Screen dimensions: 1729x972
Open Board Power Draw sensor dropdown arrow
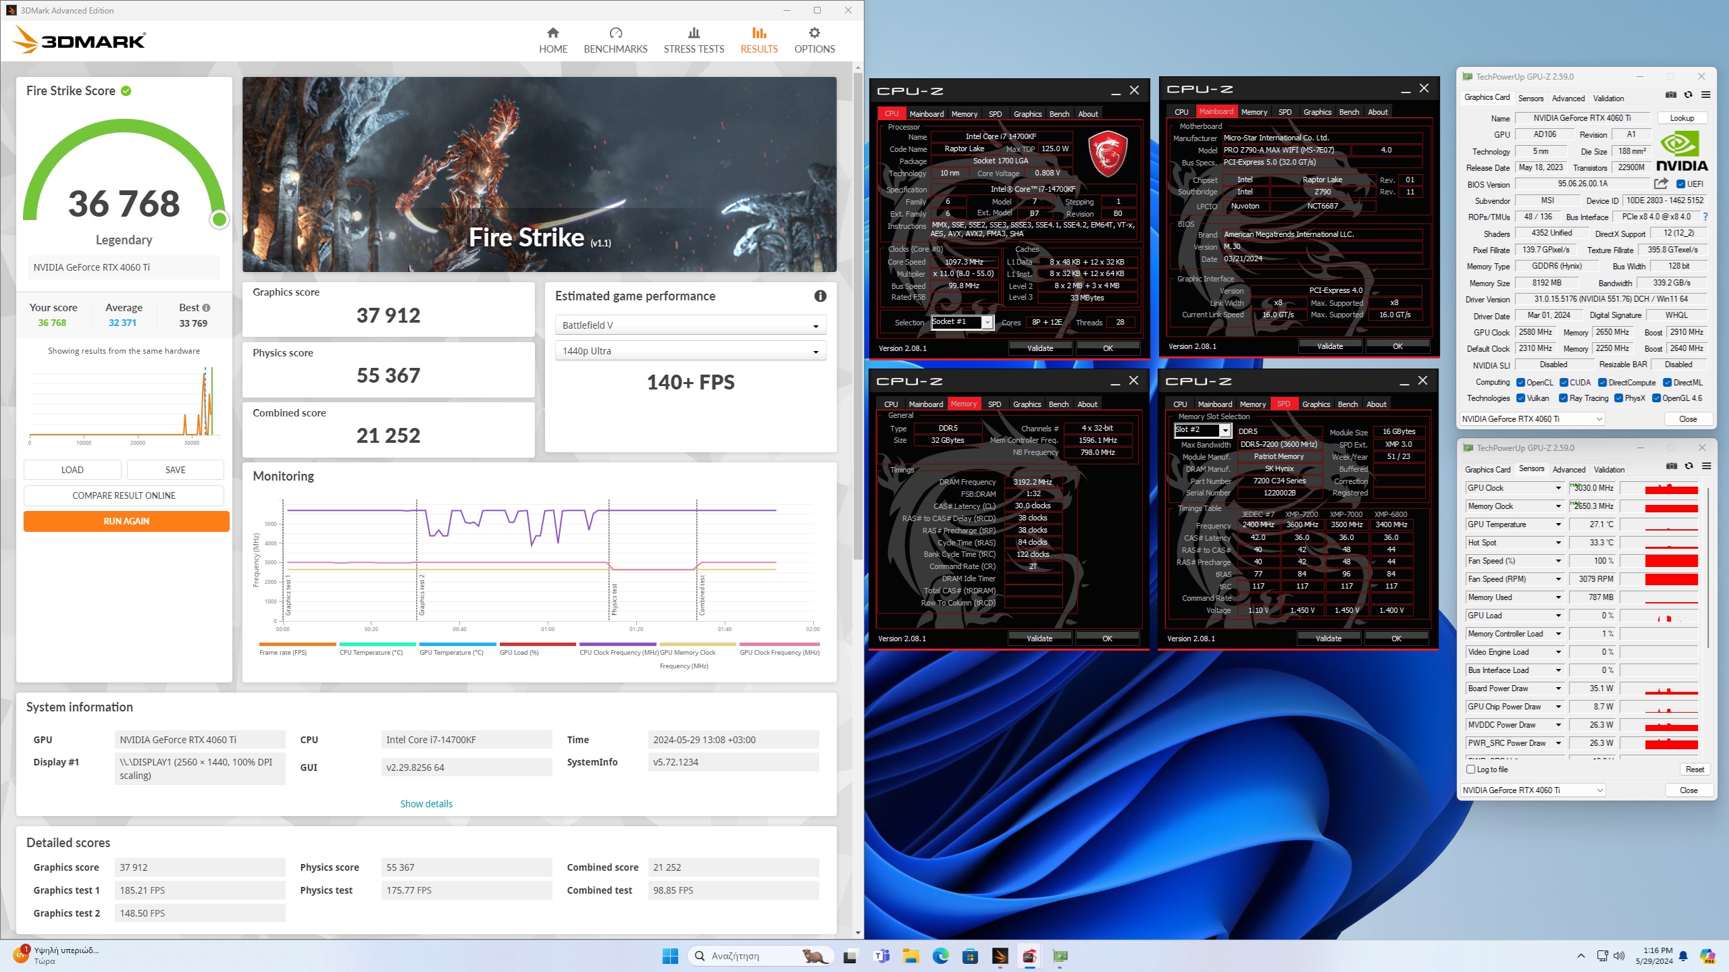coord(1558,688)
